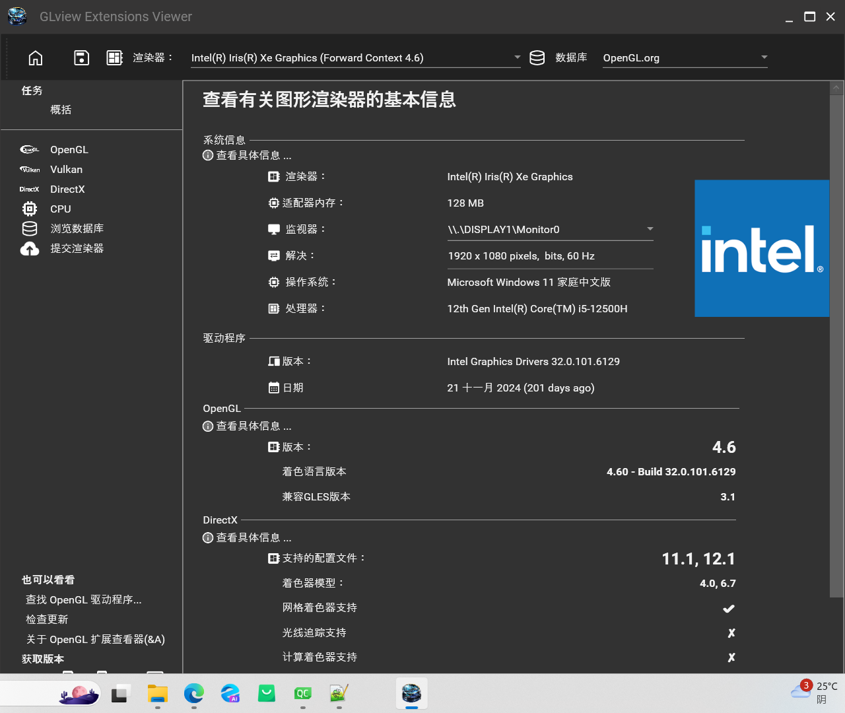Click the driver 版本 icon
The image size is (845, 713).
coord(274,362)
